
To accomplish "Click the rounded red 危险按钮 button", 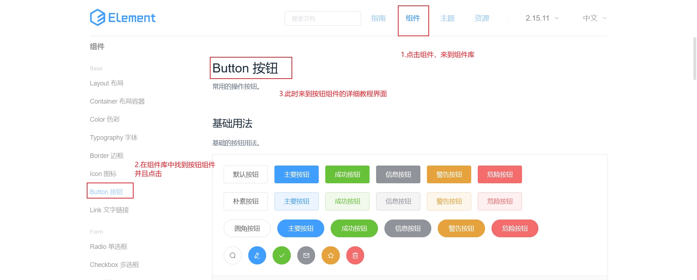I will [515, 228].
